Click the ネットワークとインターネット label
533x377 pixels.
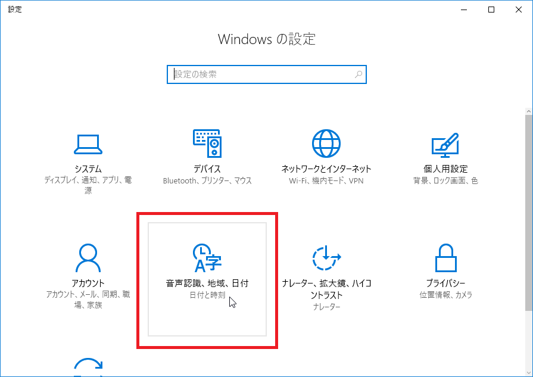point(326,169)
